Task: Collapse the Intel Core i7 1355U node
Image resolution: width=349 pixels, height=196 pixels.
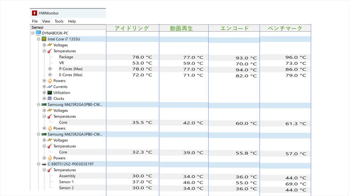Action: pos(38,39)
